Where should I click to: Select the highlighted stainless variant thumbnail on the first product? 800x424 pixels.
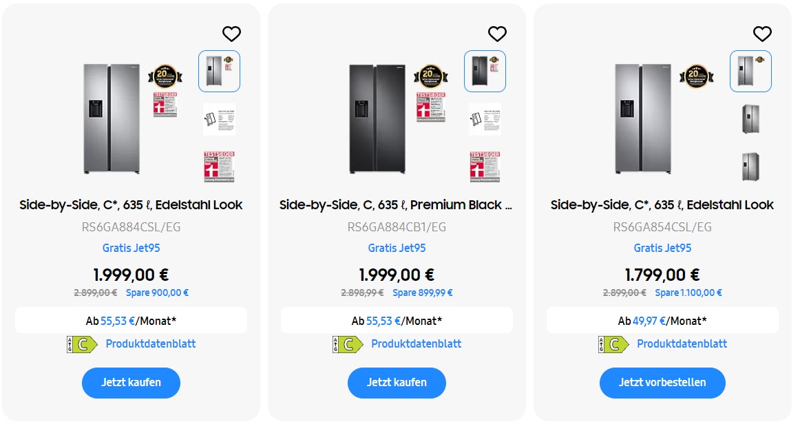pos(219,71)
